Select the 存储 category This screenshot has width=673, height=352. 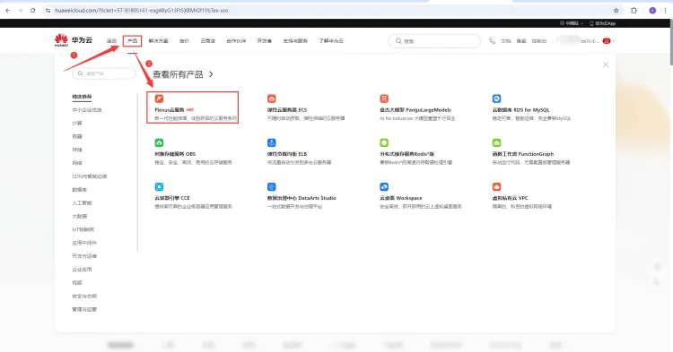pyautogui.click(x=77, y=150)
